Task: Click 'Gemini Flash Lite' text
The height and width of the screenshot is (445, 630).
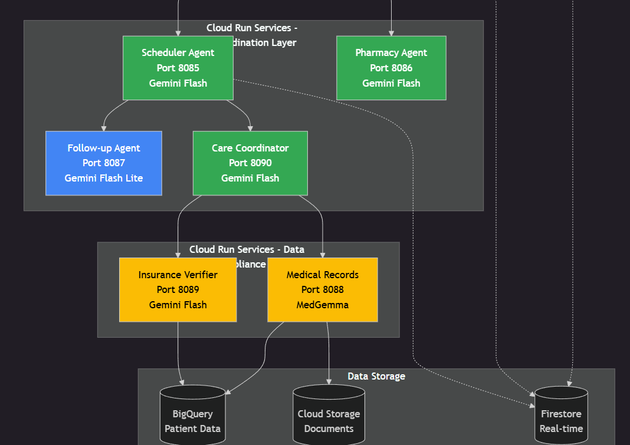Action: (x=104, y=179)
